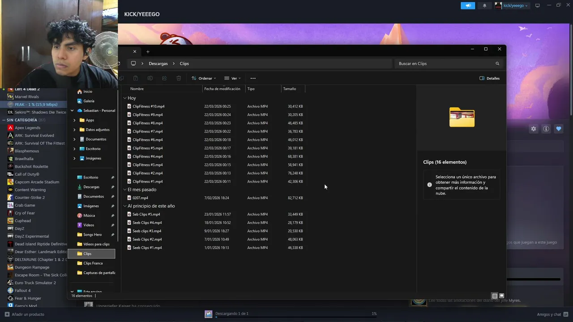Open Vdieos para clips folder in sidebar
Image resolution: width=573 pixels, height=322 pixels.
[93, 244]
